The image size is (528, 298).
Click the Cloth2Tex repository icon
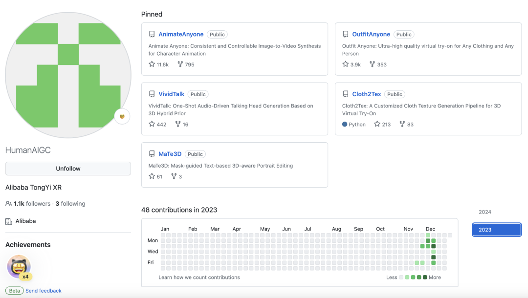(x=346, y=94)
